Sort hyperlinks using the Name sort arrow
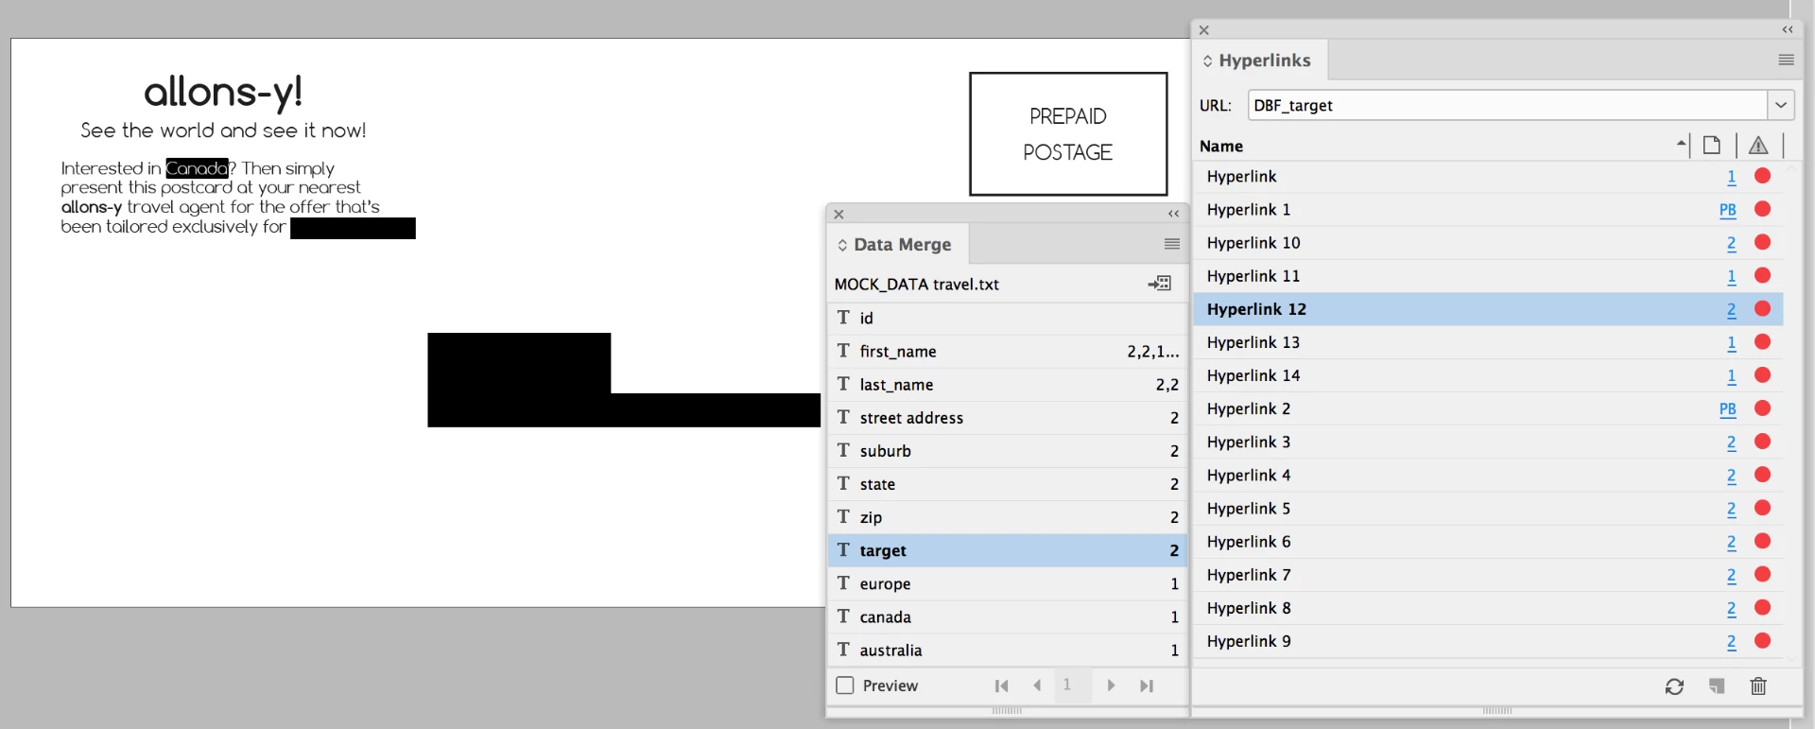The width and height of the screenshot is (1815, 729). point(1681,145)
